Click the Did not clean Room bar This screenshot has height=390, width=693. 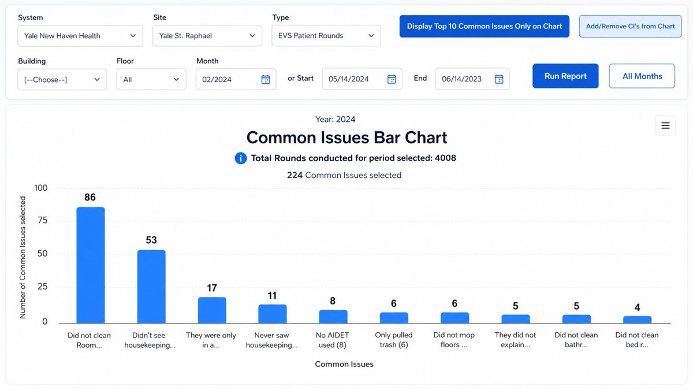pyautogui.click(x=91, y=265)
